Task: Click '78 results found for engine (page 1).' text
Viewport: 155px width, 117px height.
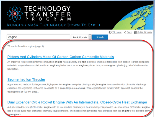Action: coord(26,46)
